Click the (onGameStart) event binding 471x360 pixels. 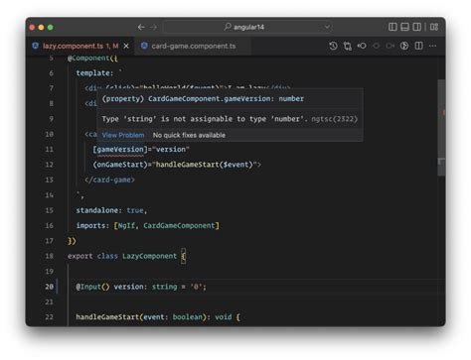point(120,165)
